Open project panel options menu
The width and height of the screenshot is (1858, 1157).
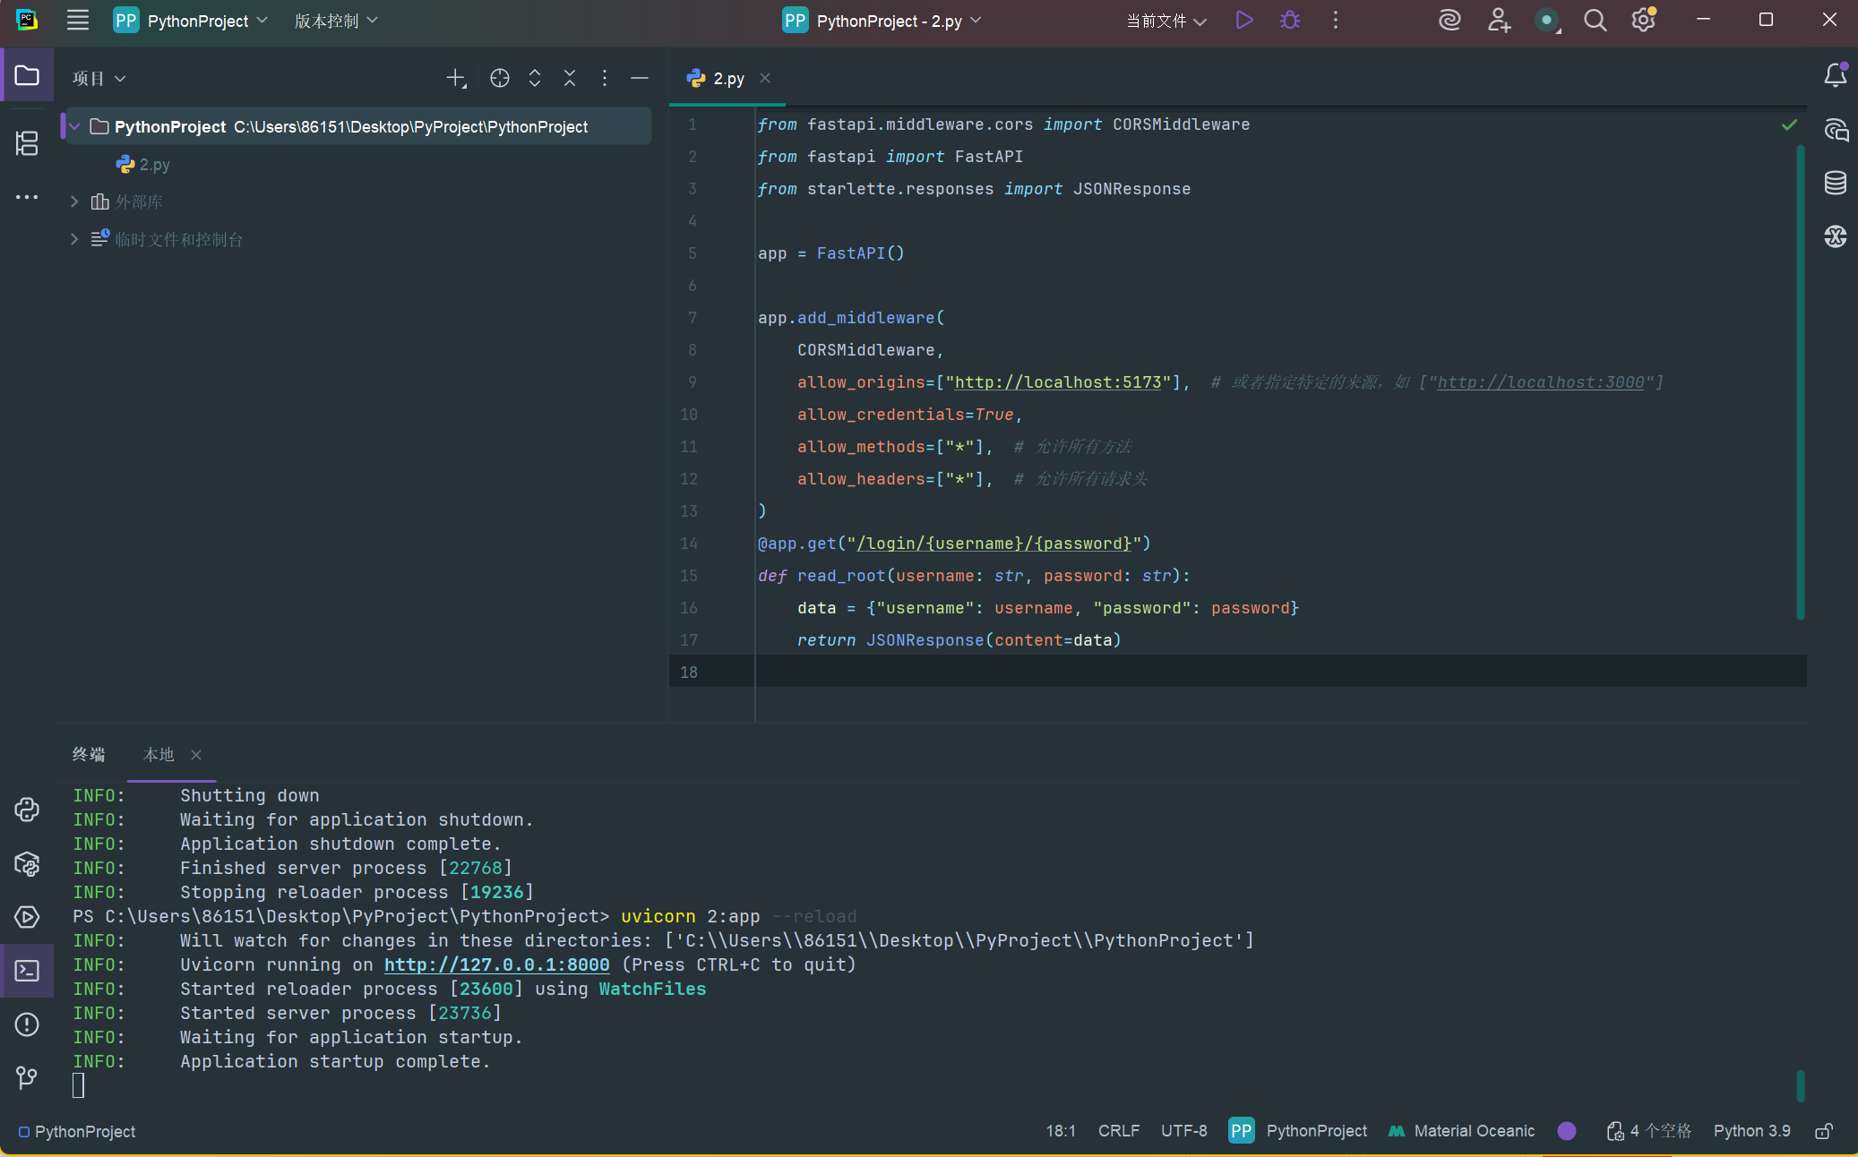click(x=605, y=79)
